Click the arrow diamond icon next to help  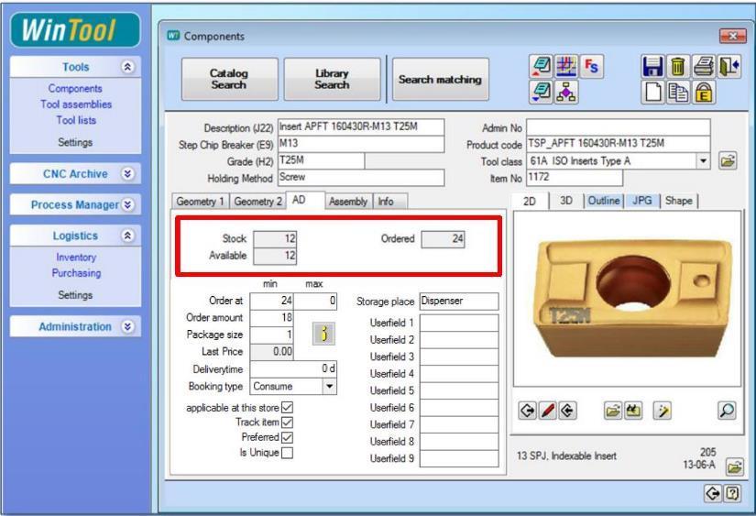(713, 493)
